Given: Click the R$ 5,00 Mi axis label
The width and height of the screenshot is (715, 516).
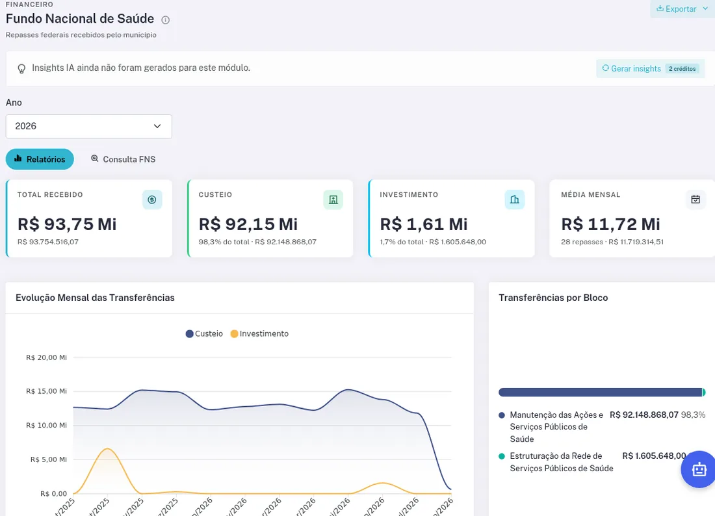Looking at the screenshot, I should point(49,460).
